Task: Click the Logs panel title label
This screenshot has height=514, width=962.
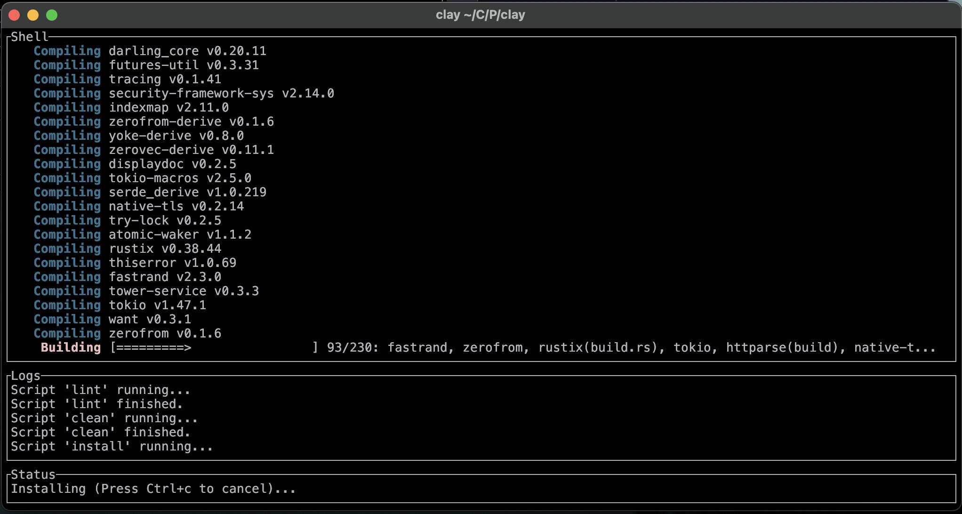Action: click(x=25, y=376)
